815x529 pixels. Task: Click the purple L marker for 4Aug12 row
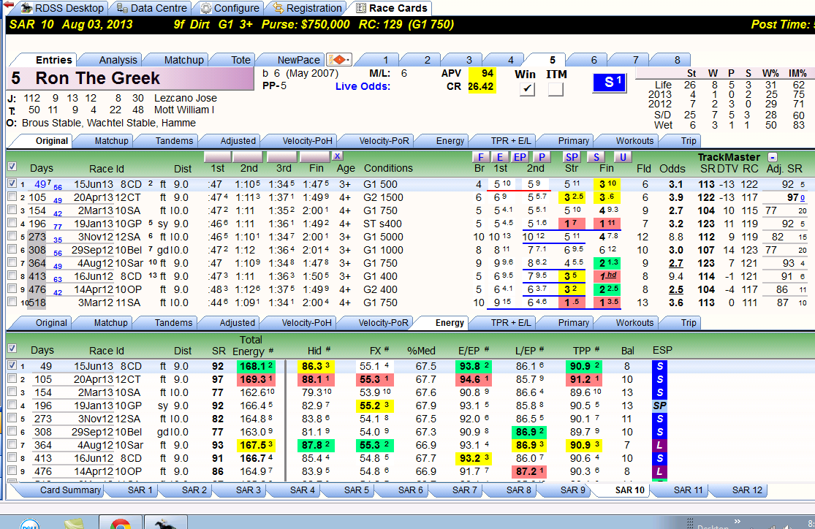659,445
